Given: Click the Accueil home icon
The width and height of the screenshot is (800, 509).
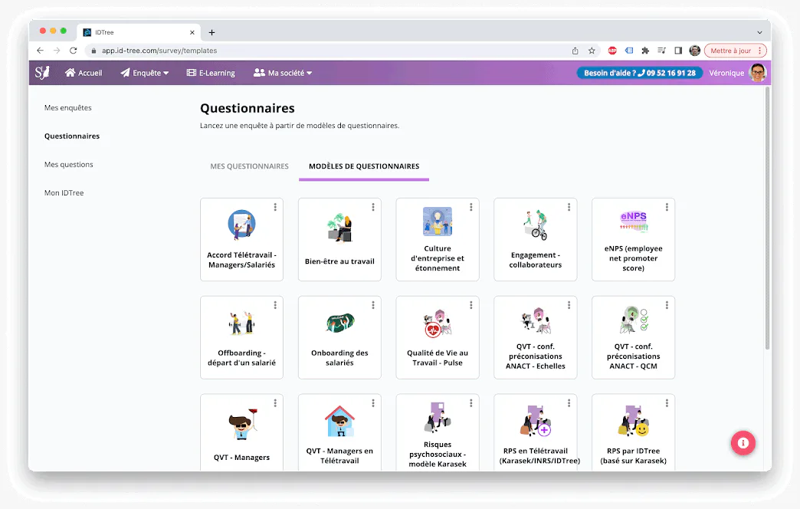Looking at the screenshot, I should click(x=70, y=73).
